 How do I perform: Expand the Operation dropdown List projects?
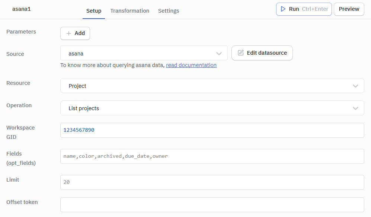pyautogui.click(x=212, y=108)
